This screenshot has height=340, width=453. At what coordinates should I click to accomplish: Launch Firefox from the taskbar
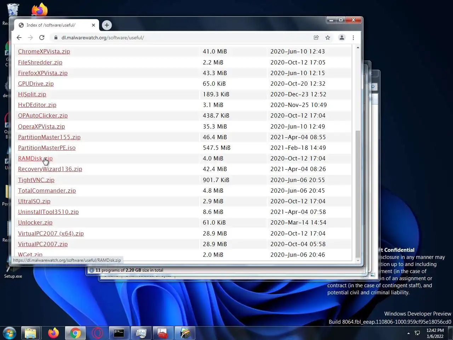53,333
